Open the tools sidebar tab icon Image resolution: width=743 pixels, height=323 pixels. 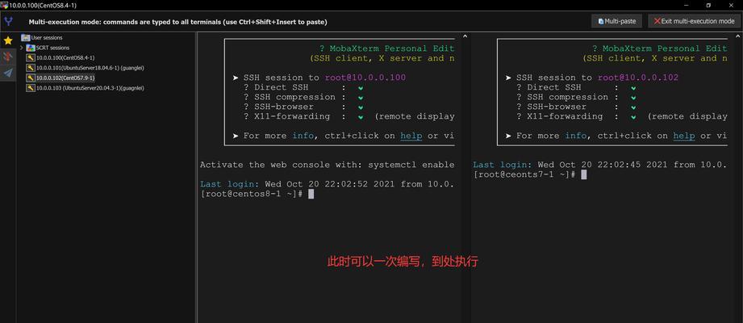click(8, 57)
